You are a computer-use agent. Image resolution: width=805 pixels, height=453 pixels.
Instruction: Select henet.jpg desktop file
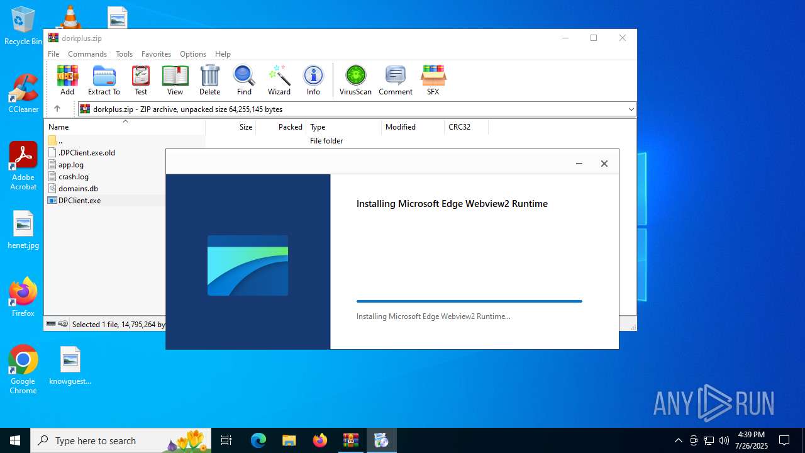tap(23, 230)
